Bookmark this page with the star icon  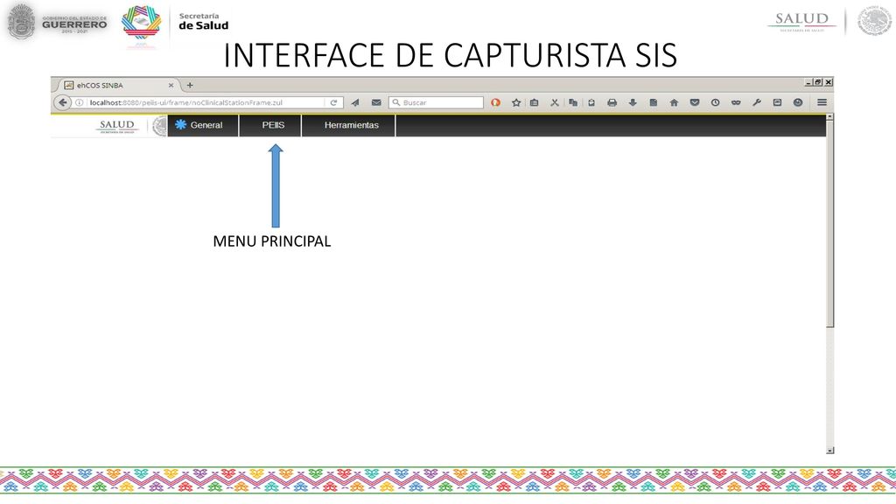tap(516, 103)
